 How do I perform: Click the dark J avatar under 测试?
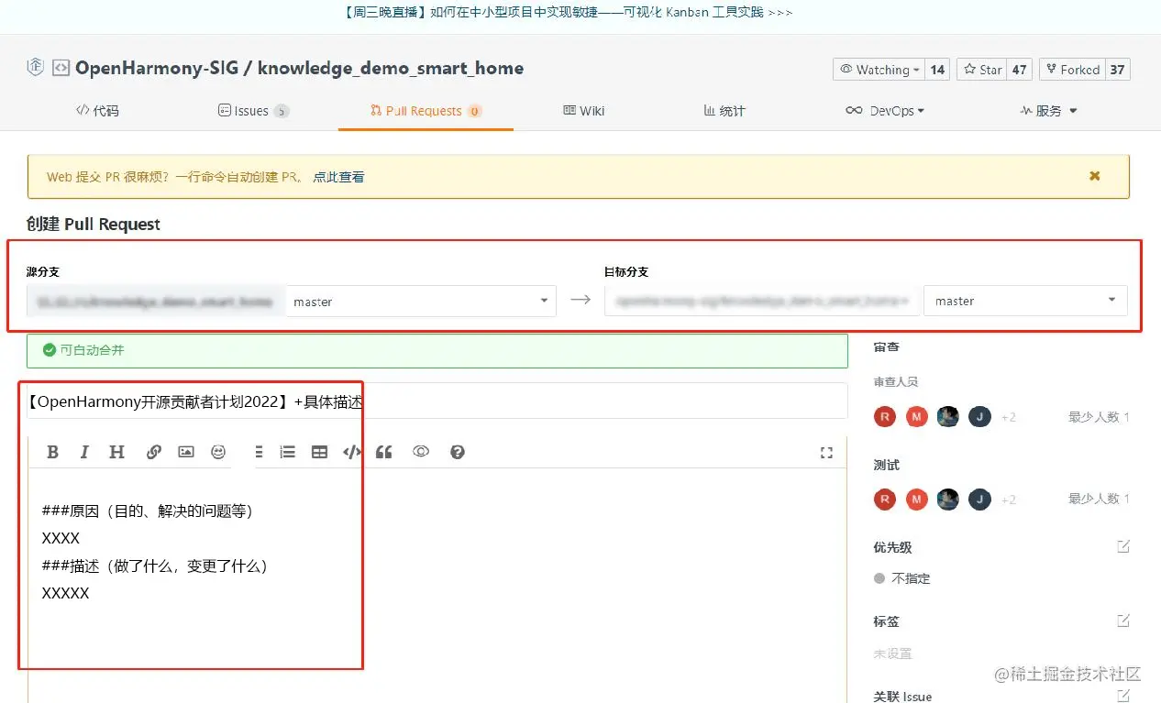(979, 500)
